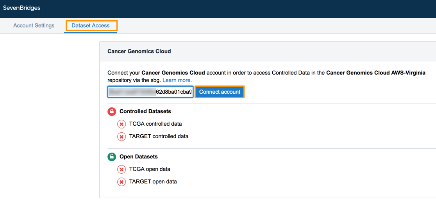The width and height of the screenshot is (436, 203).
Task: Follow the Learn more link
Action: tap(177, 80)
